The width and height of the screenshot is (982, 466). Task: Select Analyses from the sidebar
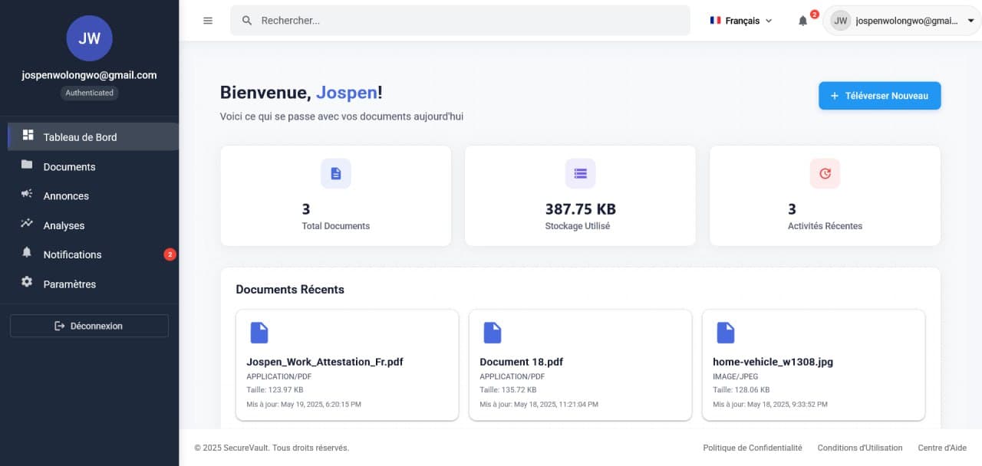click(64, 225)
